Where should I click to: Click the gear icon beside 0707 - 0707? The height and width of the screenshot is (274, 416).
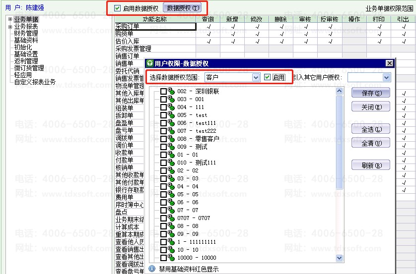click(171, 218)
